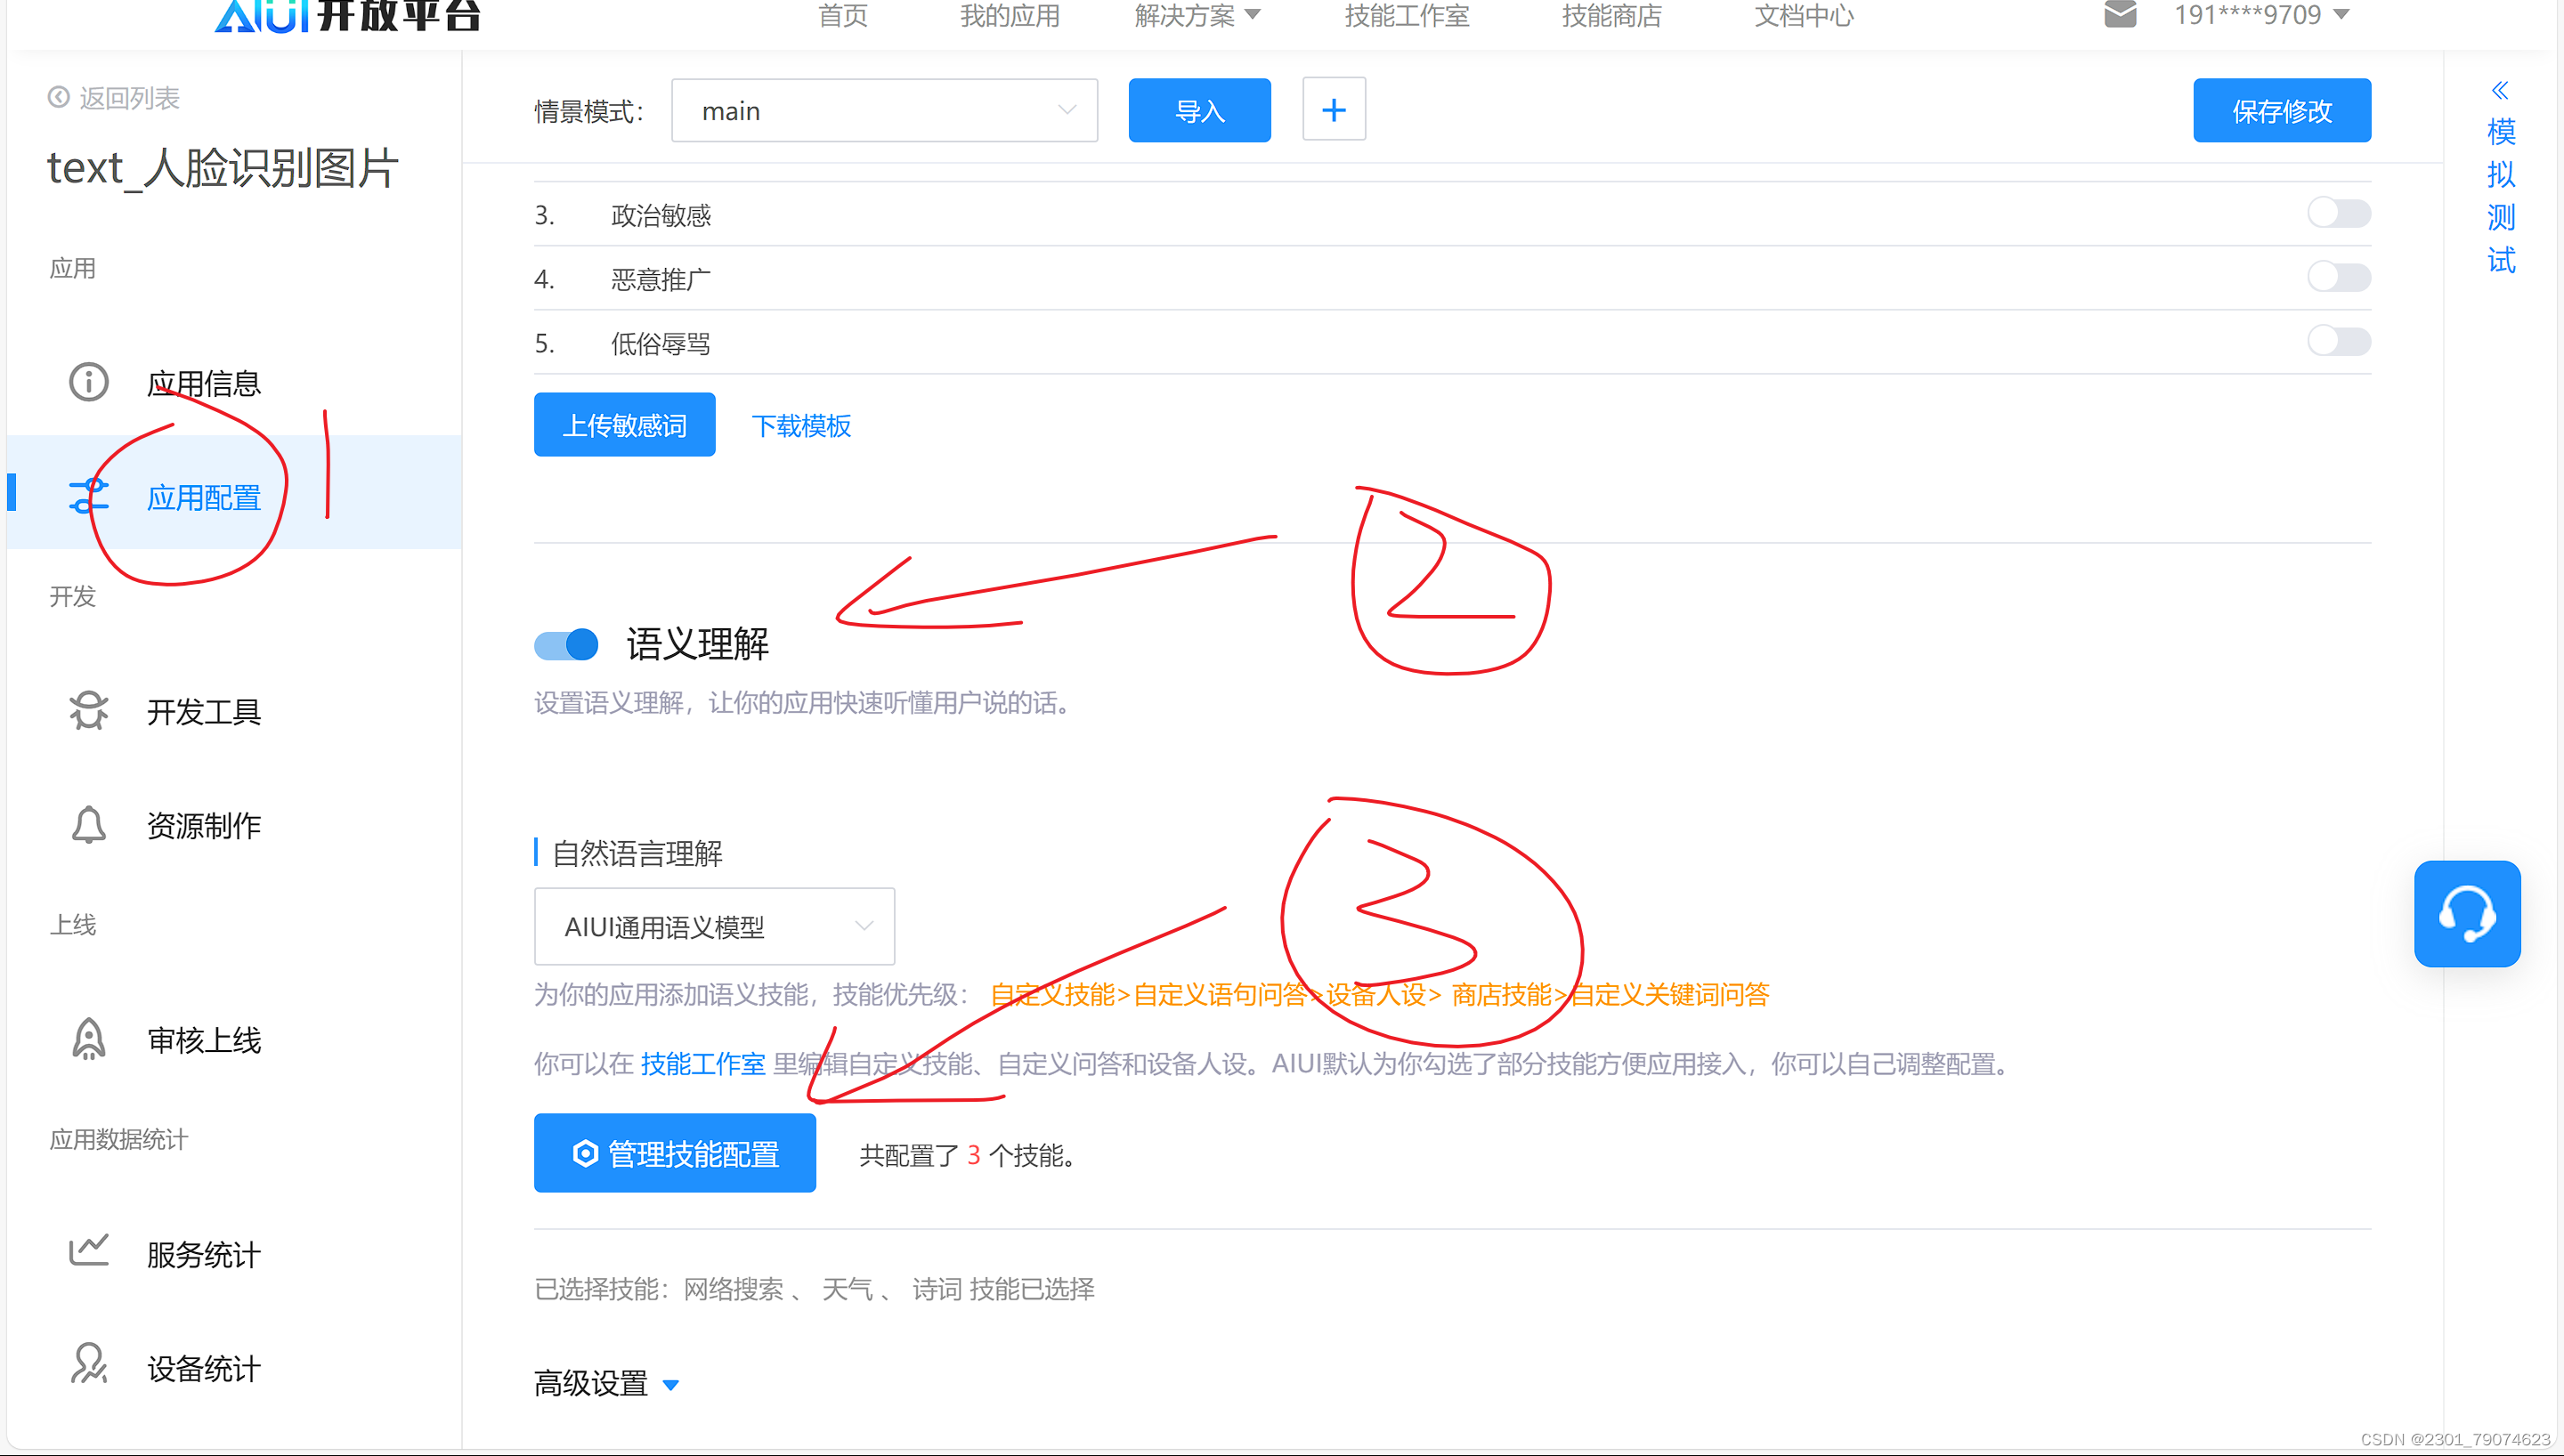This screenshot has height=1456, width=2564.
Task: Open 设备统计 statistics icon
Action: click(88, 1365)
